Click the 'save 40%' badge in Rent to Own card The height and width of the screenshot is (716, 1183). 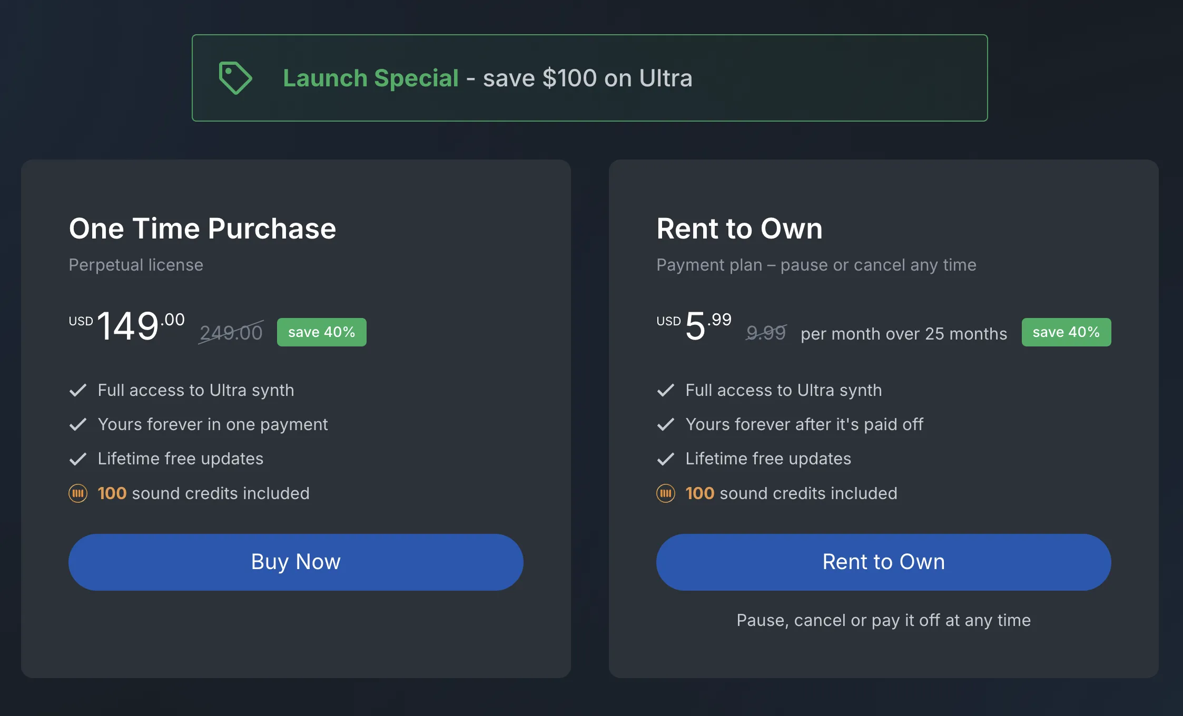[1066, 332]
